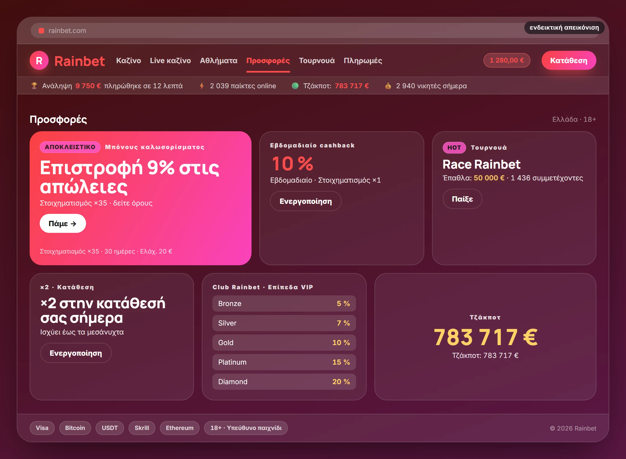Open the Τουρνουά menu item
The height and width of the screenshot is (459, 626).
pos(317,61)
